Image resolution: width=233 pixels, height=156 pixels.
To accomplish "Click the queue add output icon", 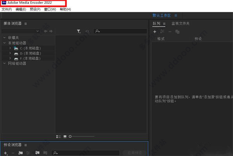I will (162, 32).
